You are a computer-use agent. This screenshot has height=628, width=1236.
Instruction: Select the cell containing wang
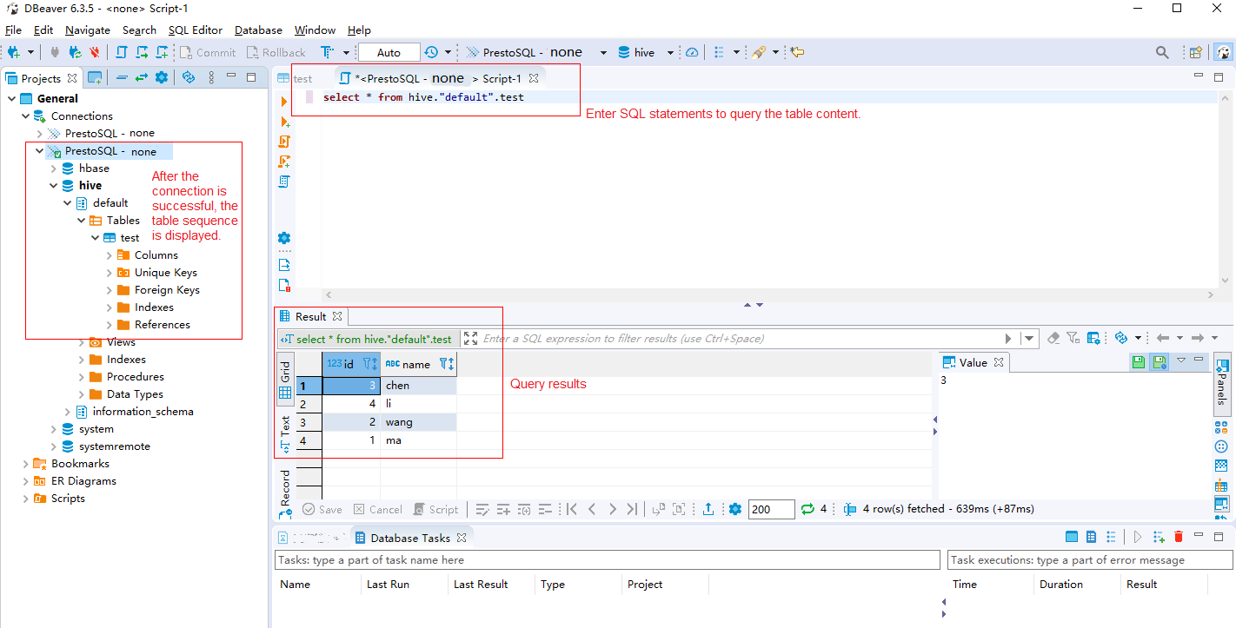pos(418,422)
